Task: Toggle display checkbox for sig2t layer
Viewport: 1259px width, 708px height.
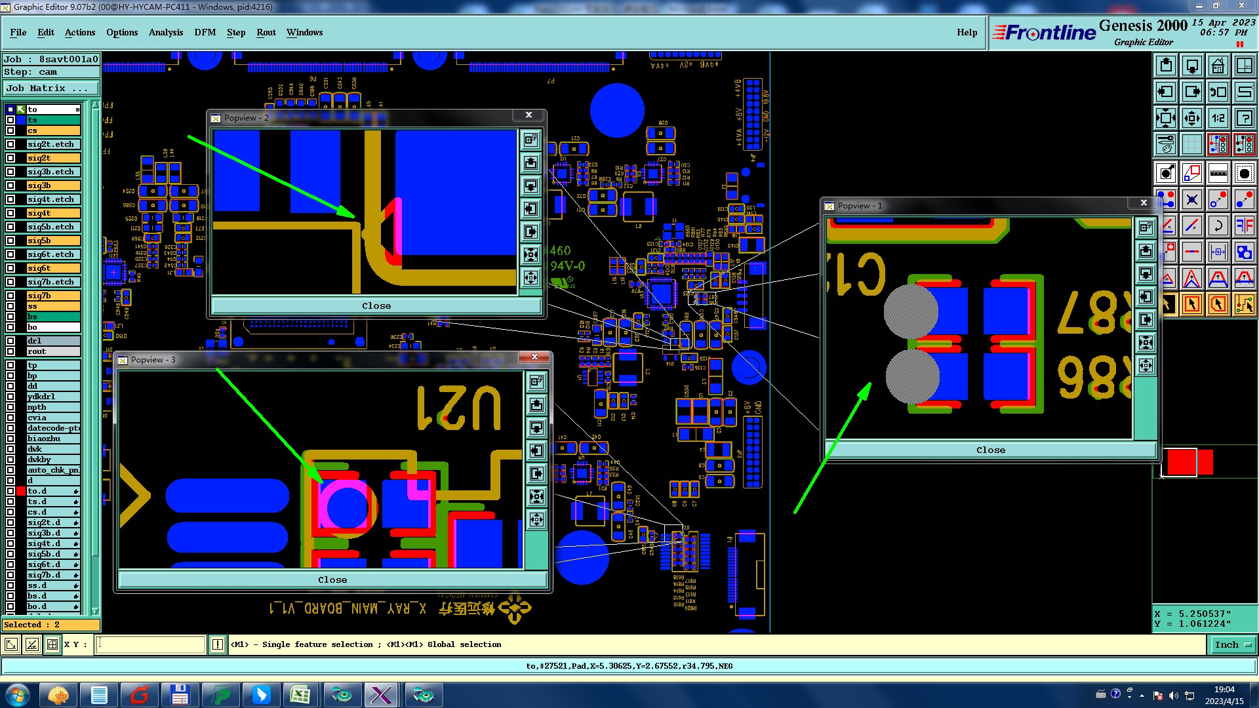Action: pos(10,158)
